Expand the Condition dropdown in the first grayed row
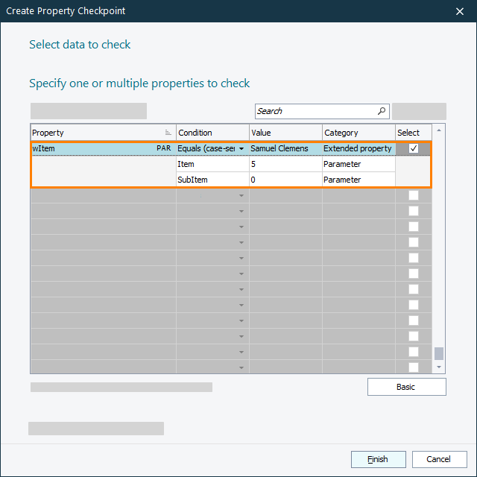 241,196
